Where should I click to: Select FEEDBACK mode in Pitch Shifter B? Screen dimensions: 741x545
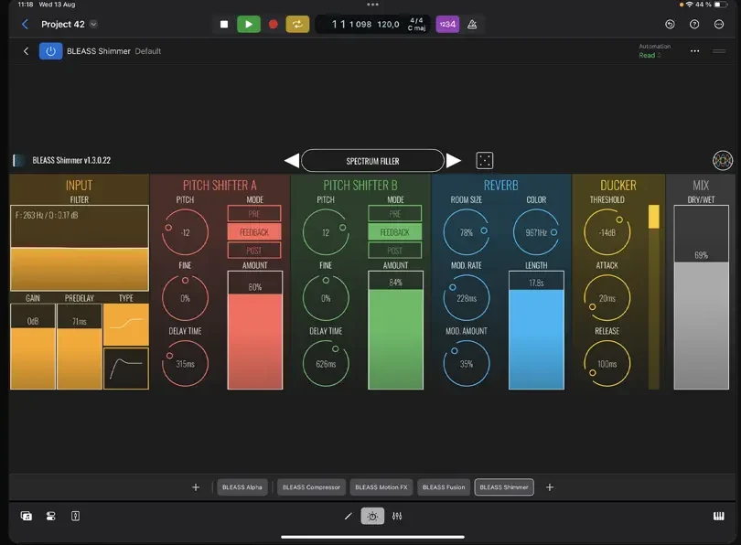[394, 232]
